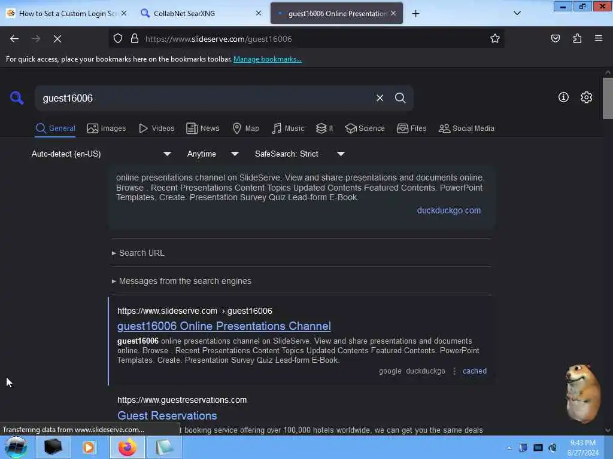This screenshot has width=613, height=459.
Task: Close the How to Set a Custom Login tab
Action: [124, 13]
